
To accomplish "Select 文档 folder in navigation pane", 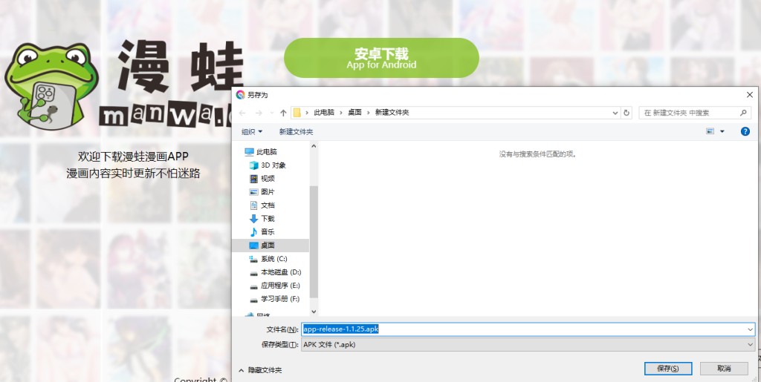I will [268, 205].
